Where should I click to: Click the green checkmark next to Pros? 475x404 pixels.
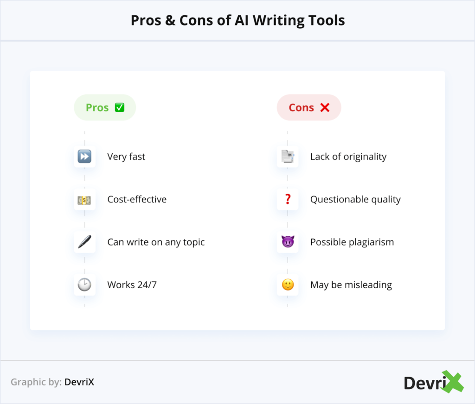120,107
